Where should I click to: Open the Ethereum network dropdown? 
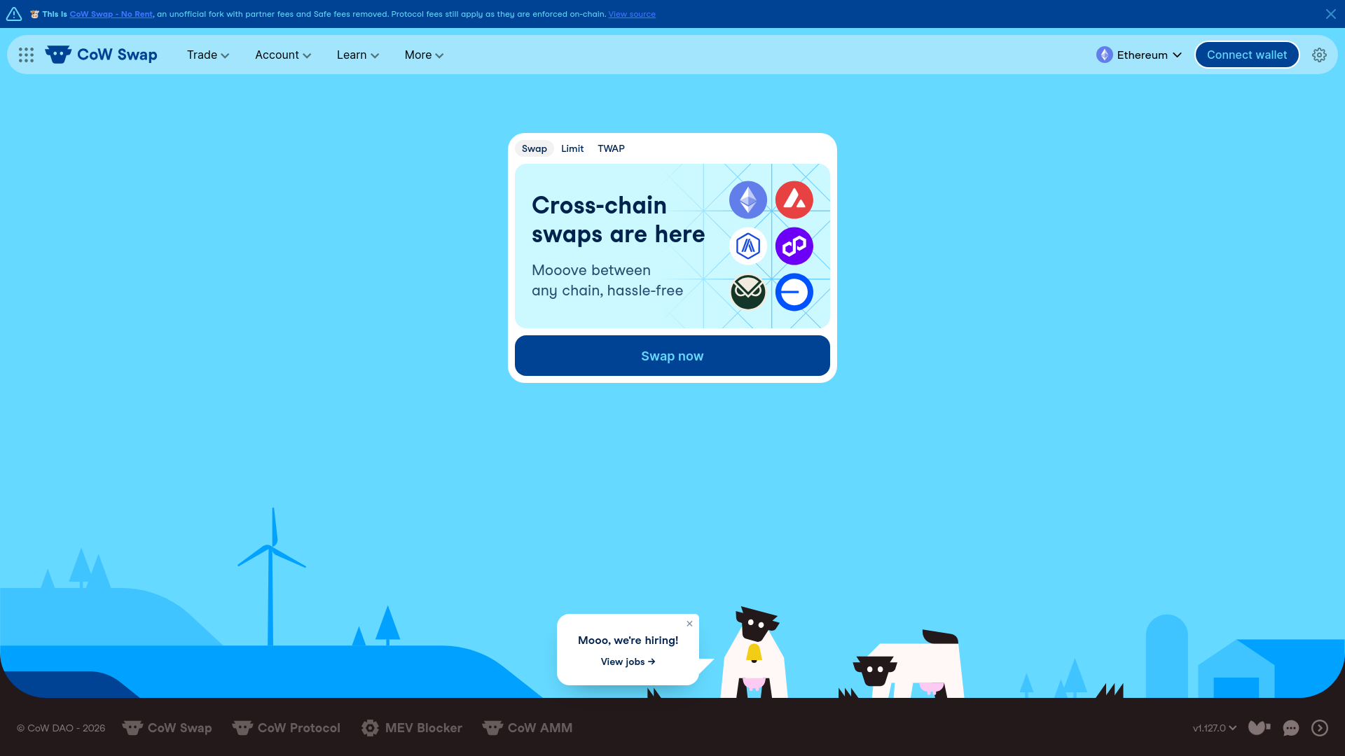click(x=1139, y=55)
